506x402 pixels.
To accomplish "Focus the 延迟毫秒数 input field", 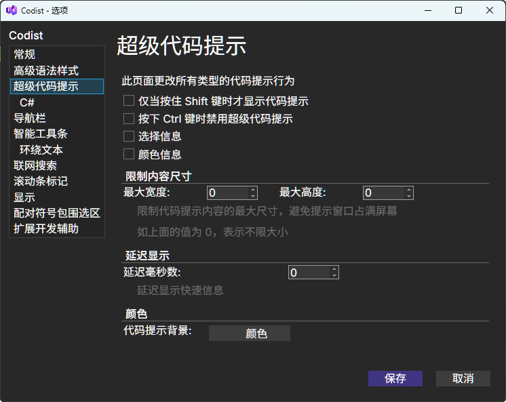I will 309,273.
